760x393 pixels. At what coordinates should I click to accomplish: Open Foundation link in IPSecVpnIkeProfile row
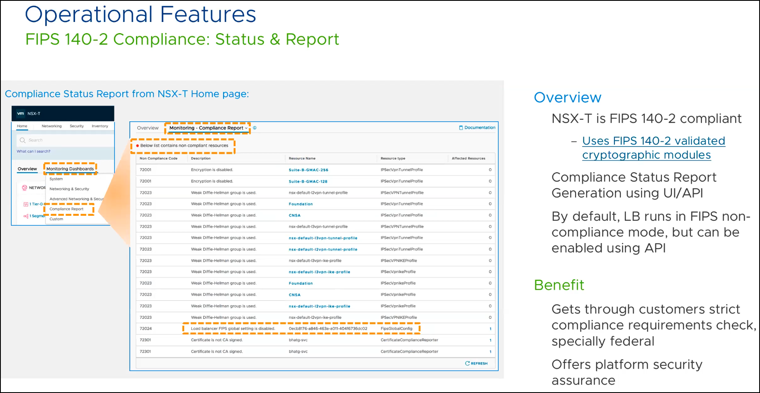tap(301, 283)
